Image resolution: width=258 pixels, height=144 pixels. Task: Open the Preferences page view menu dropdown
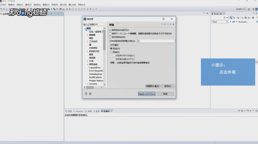(x=173, y=24)
